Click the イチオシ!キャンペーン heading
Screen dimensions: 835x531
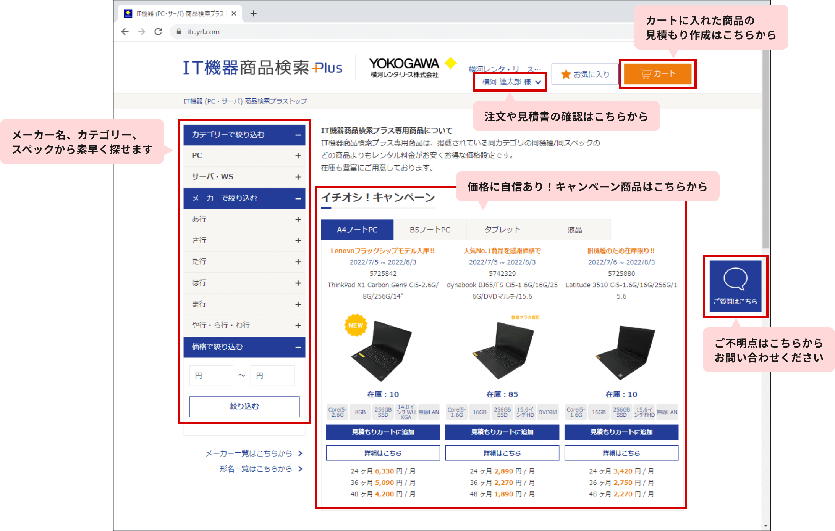click(378, 197)
